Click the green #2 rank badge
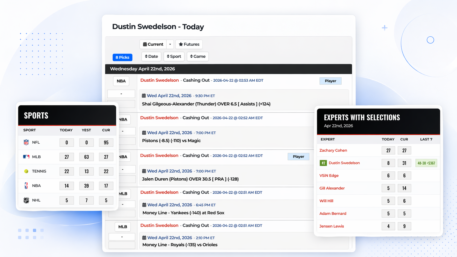The height and width of the screenshot is (257, 457). 323,163
